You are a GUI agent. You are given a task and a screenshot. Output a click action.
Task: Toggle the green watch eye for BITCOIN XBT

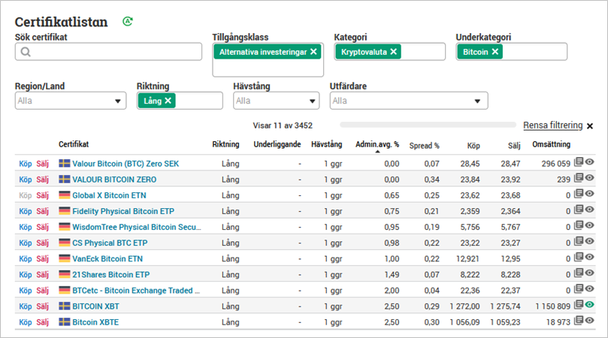point(589,305)
